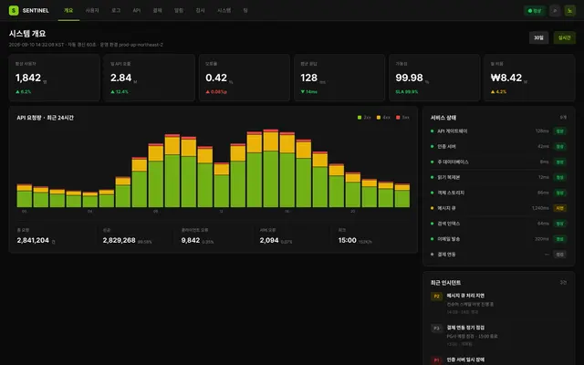
Task: Click the tallest bar in the API chart
Action: click(x=271, y=168)
